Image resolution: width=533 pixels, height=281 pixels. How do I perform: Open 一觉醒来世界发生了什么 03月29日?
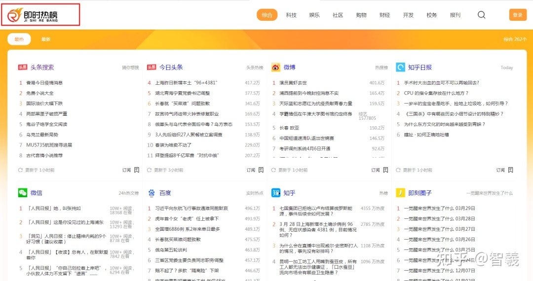pyautogui.click(x=440, y=209)
